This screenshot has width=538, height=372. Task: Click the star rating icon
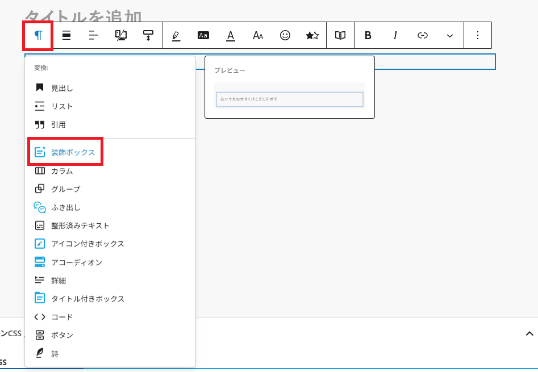tap(312, 35)
